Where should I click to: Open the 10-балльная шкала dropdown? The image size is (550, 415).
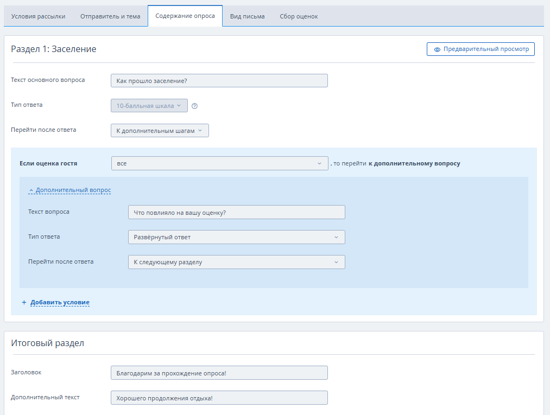click(149, 105)
